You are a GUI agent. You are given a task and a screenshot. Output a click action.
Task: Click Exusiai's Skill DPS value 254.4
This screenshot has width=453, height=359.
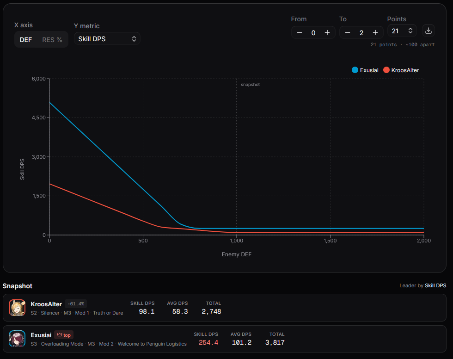208,342
